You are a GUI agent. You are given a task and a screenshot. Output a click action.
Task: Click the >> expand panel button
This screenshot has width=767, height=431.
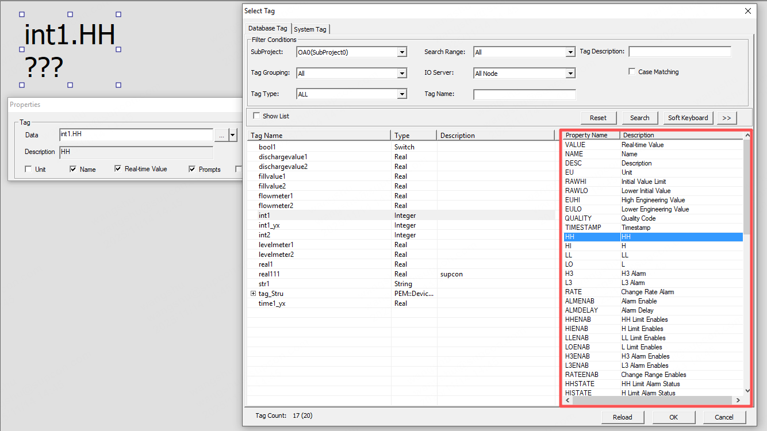click(x=726, y=118)
